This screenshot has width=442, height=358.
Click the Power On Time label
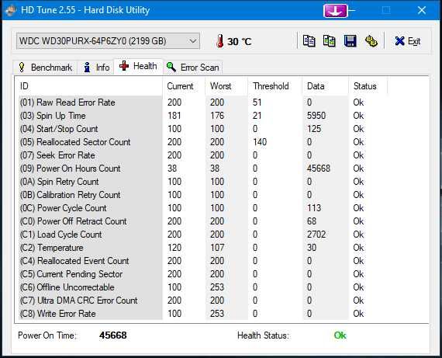point(47,335)
